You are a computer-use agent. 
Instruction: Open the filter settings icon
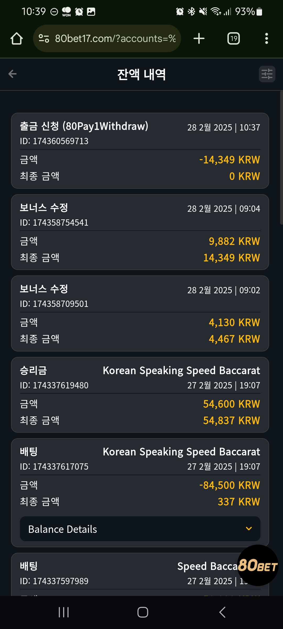coord(267,74)
